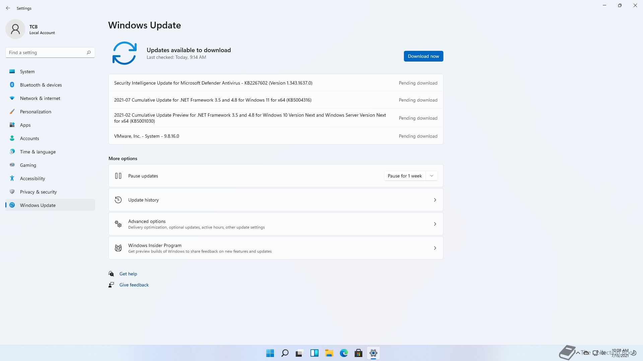
Task: Click the Accessibility figure icon
Action: point(12,178)
